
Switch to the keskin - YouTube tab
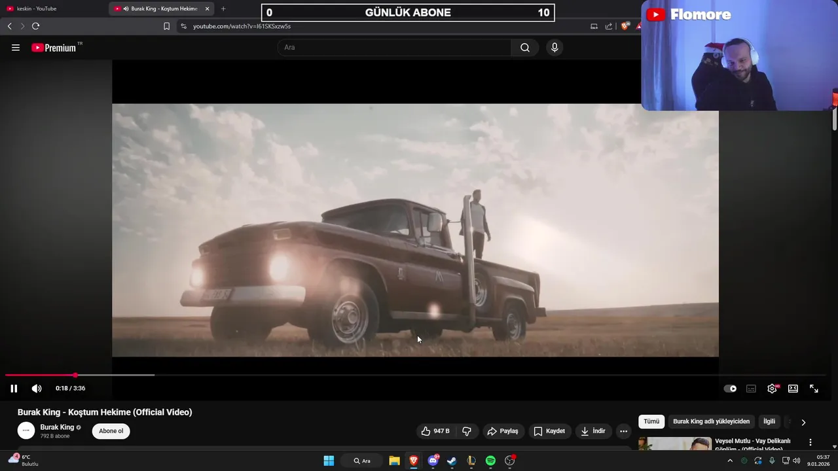point(52,9)
